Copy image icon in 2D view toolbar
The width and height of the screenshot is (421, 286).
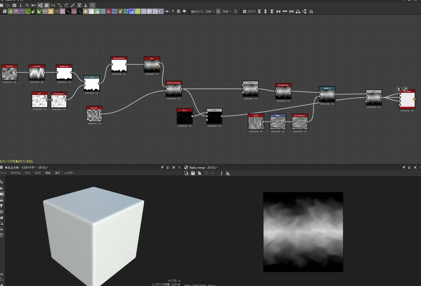pos(199,173)
